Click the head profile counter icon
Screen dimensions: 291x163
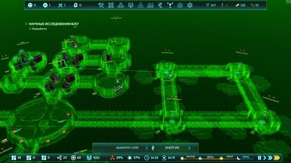tap(75, 5)
